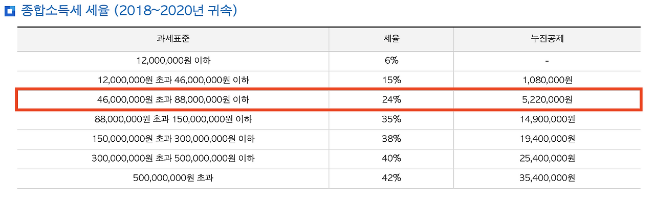This screenshot has height=206, width=655.
Task: Click the 40% tax rate cell
Action: click(x=391, y=159)
